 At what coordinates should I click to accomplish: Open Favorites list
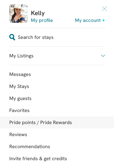19,111
